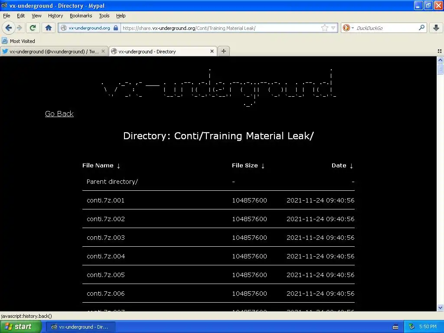
Task: Click the padlock site identity icon
Action: (x=115, y=28)
